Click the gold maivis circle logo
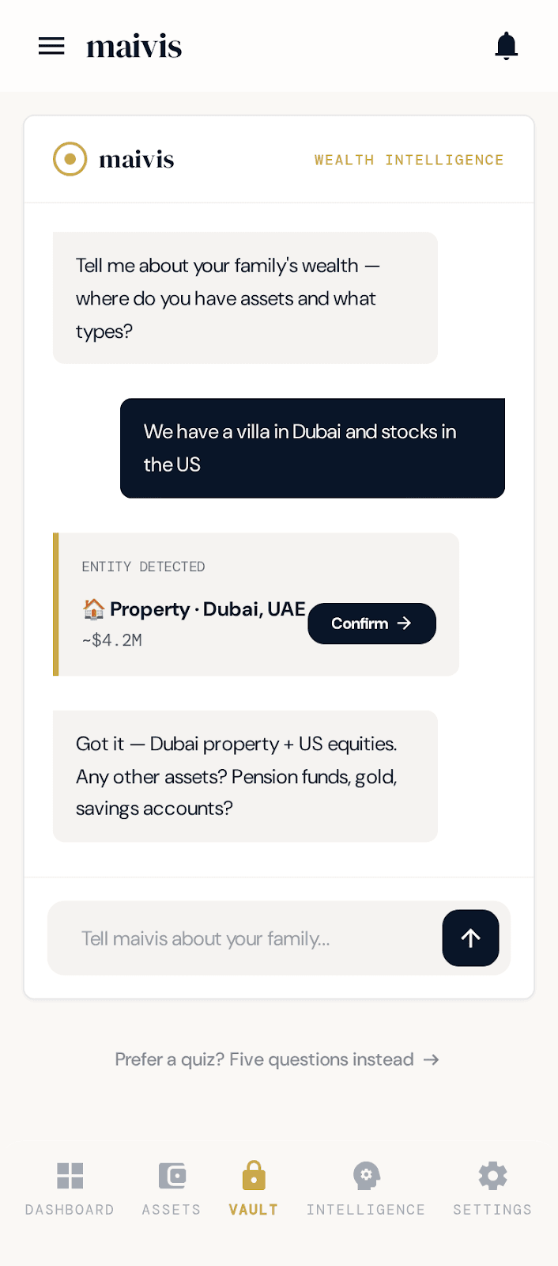 click(70, 158)
